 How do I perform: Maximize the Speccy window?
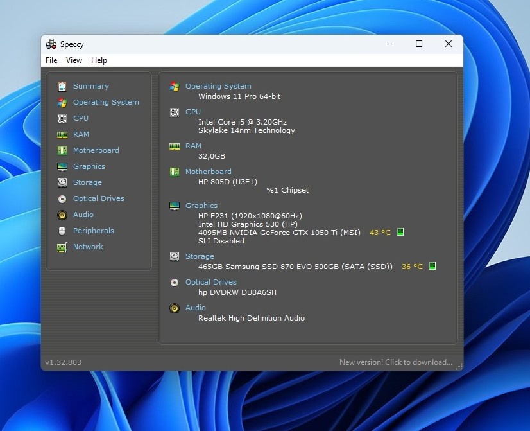[419, 44]
